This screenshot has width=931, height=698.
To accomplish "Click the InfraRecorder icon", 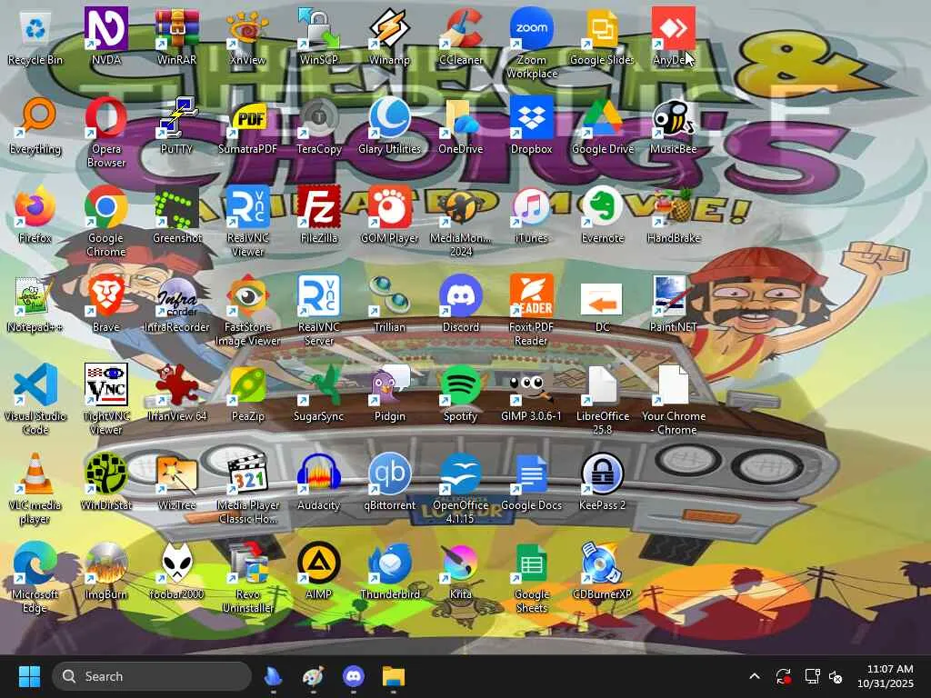I will [x=177, y=295].
